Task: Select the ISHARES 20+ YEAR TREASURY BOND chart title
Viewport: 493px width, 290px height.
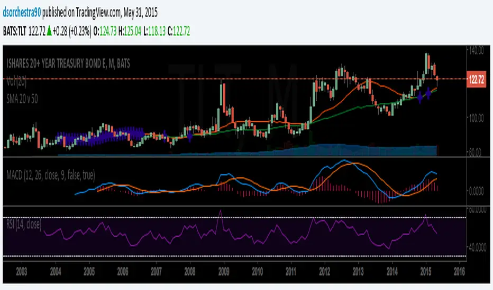Action: 68,64
